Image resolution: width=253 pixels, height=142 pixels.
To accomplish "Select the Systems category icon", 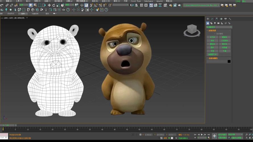I will point(229,23).
